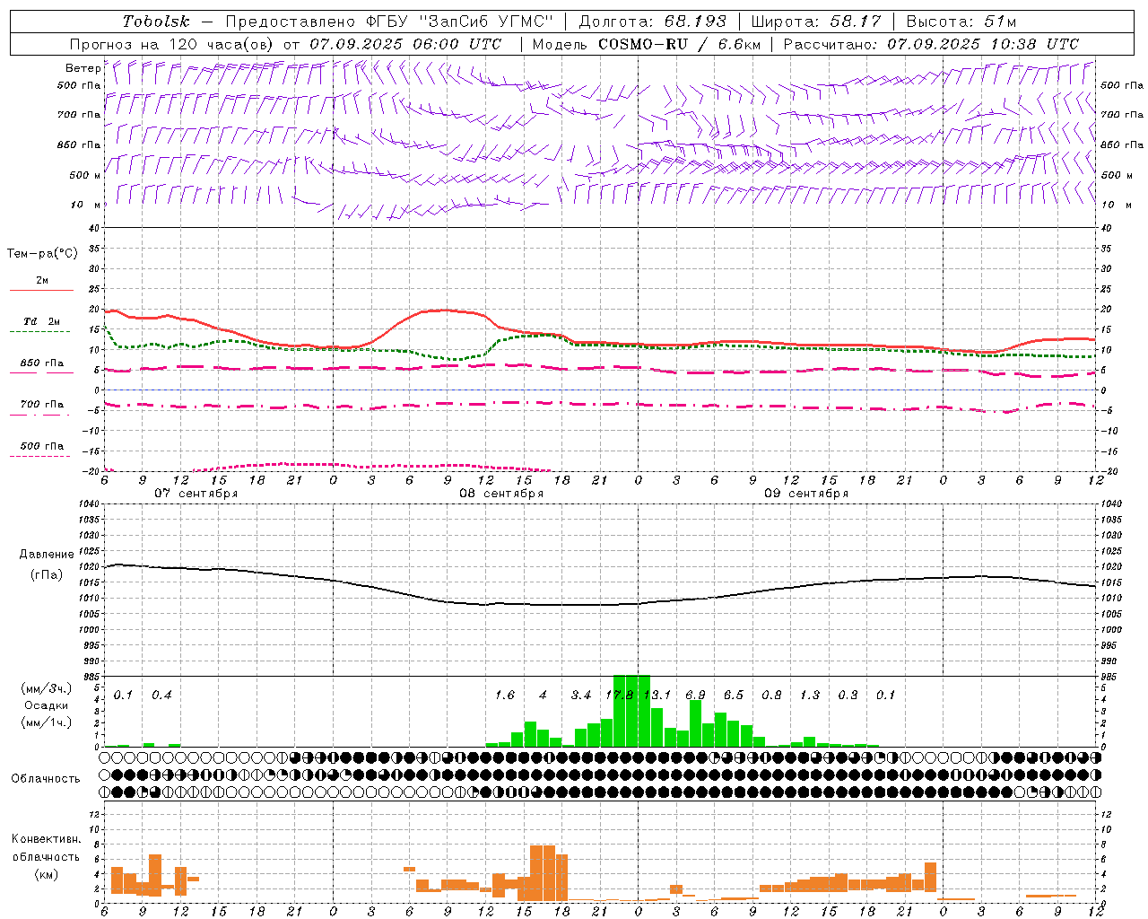Click the 09 сентября date label

pyautogui.click(x=805, y=494)
